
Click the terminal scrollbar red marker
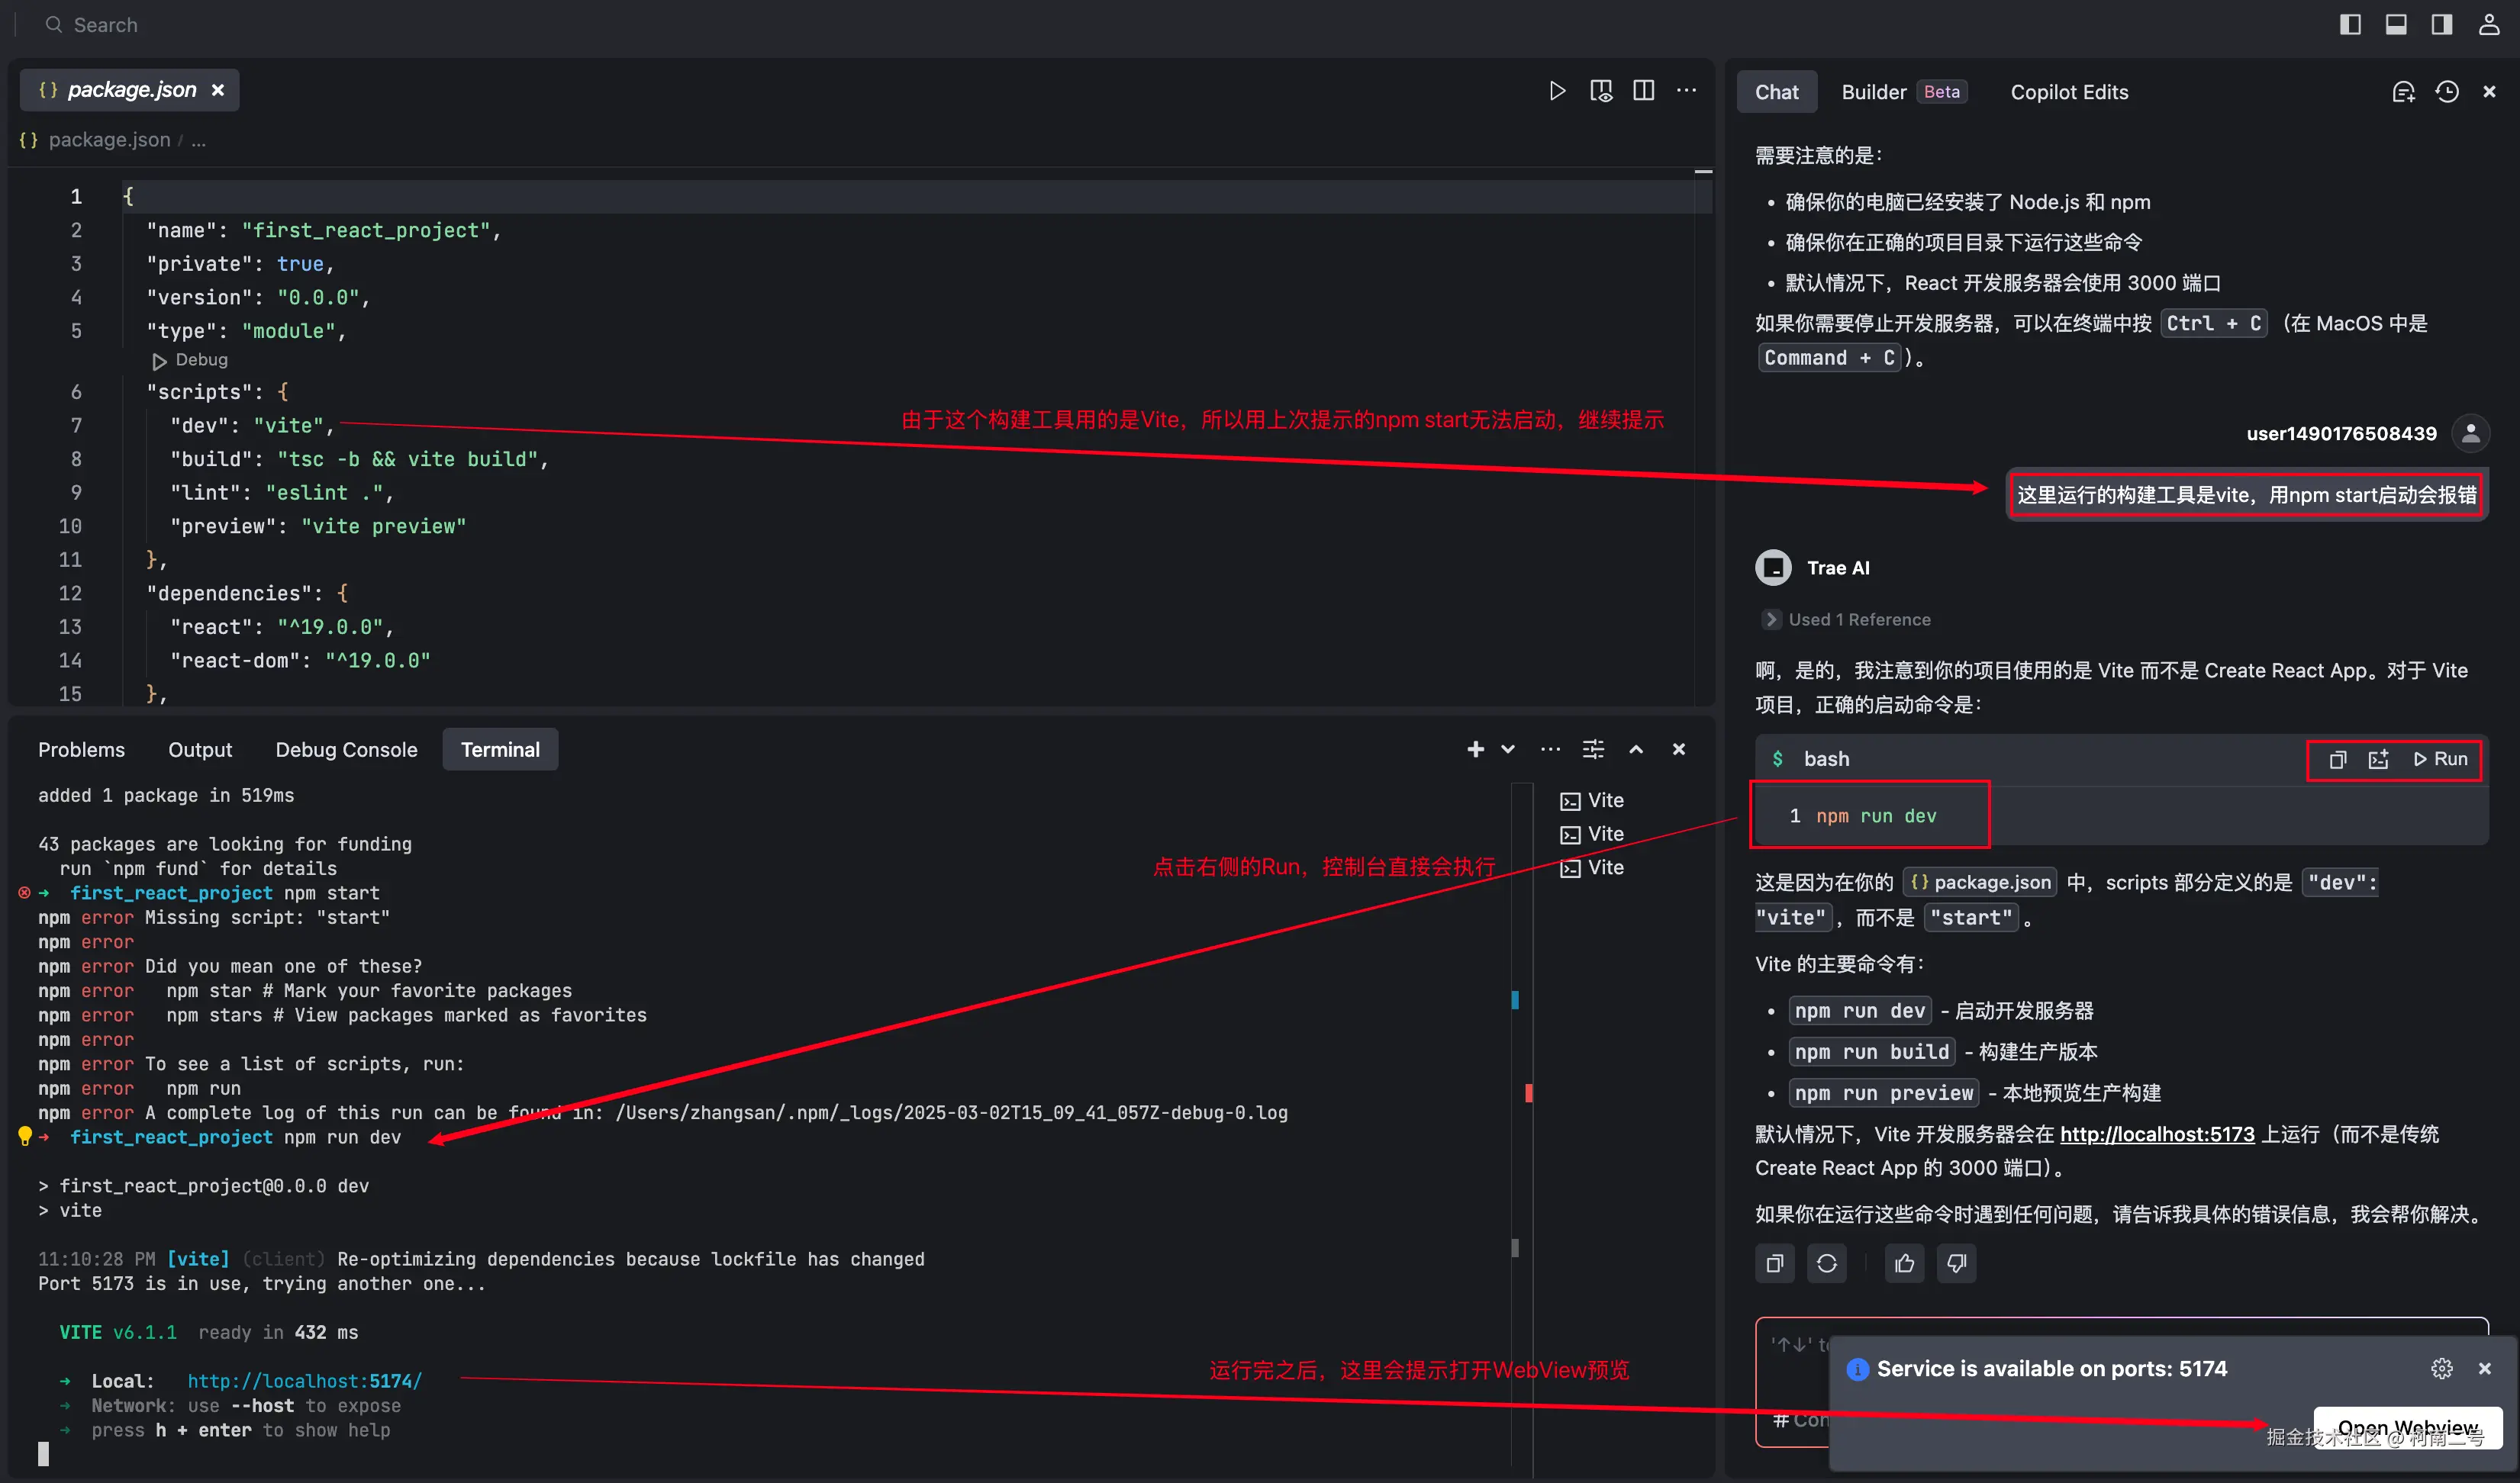pyautogui.click(x=1528, y=1092)
